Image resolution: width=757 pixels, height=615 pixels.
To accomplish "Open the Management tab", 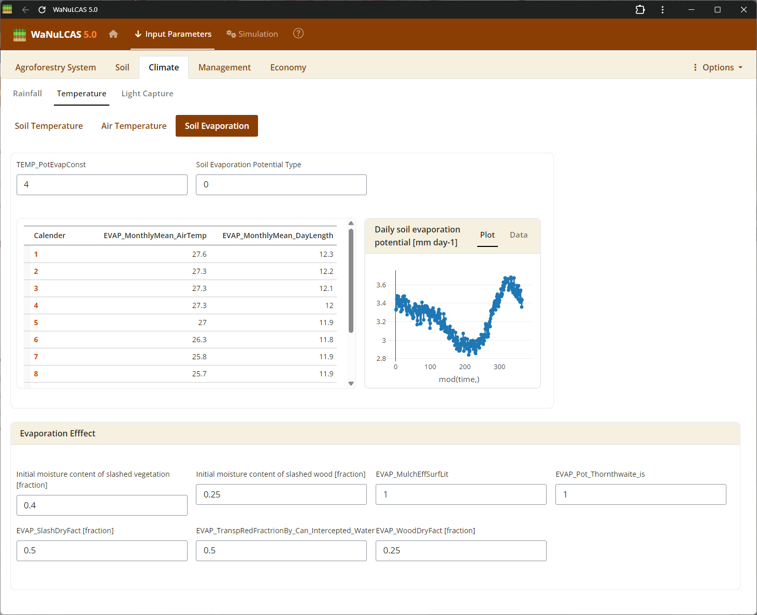I will [x=224, y=67].
